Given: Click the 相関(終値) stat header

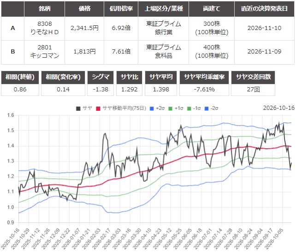Looking at the screenshot, I should [x=20, y=77].
